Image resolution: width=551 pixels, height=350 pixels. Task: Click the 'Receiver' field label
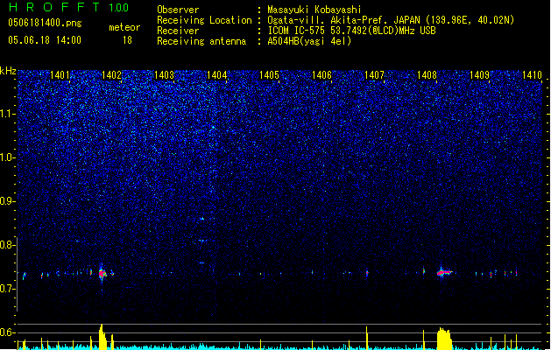[x=178, y=31]
